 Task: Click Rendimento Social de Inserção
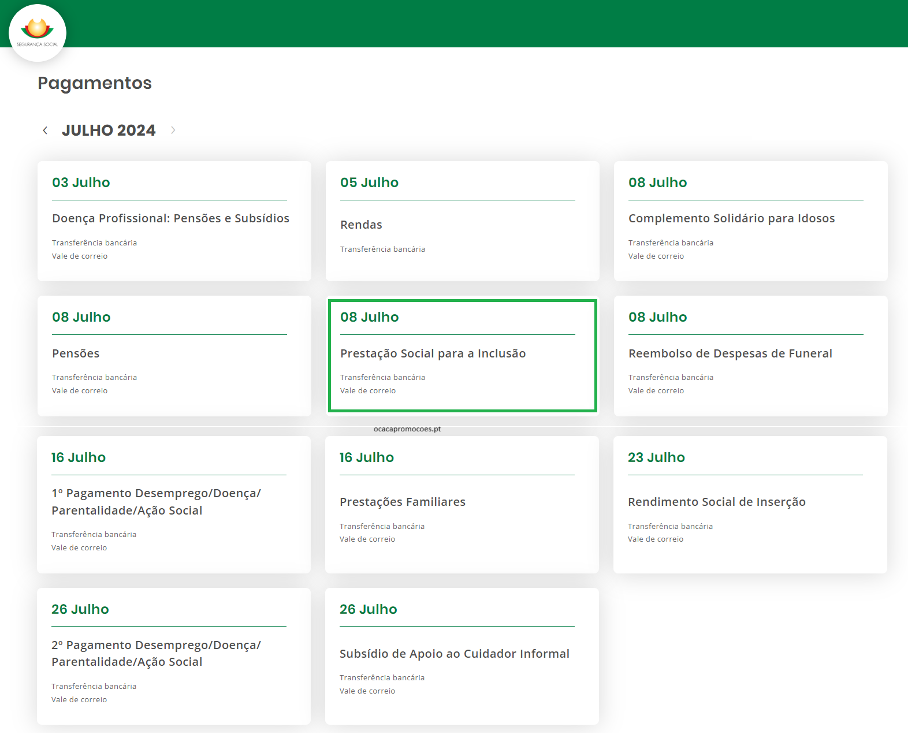pos(716,502)
